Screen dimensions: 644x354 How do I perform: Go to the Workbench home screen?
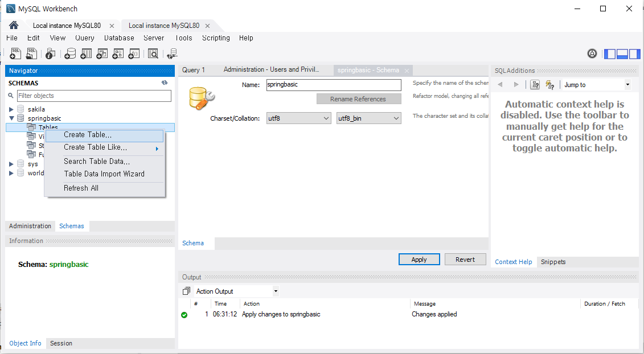[14, 25]
